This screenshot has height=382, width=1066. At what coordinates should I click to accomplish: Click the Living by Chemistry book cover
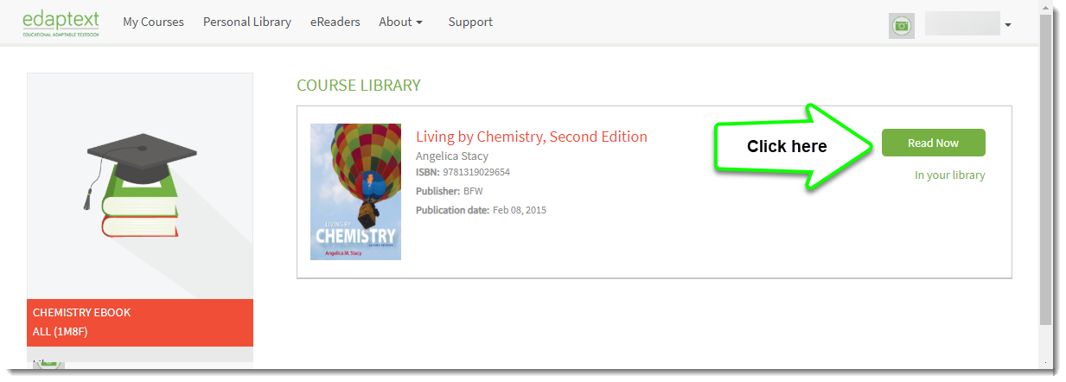click(x=355, y=192)
